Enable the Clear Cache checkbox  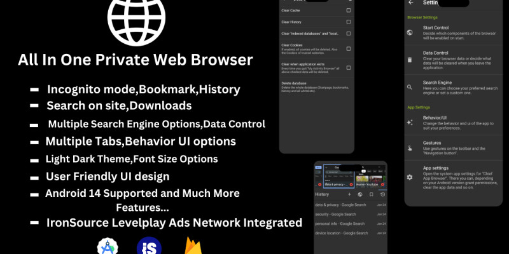click(348, 11)
